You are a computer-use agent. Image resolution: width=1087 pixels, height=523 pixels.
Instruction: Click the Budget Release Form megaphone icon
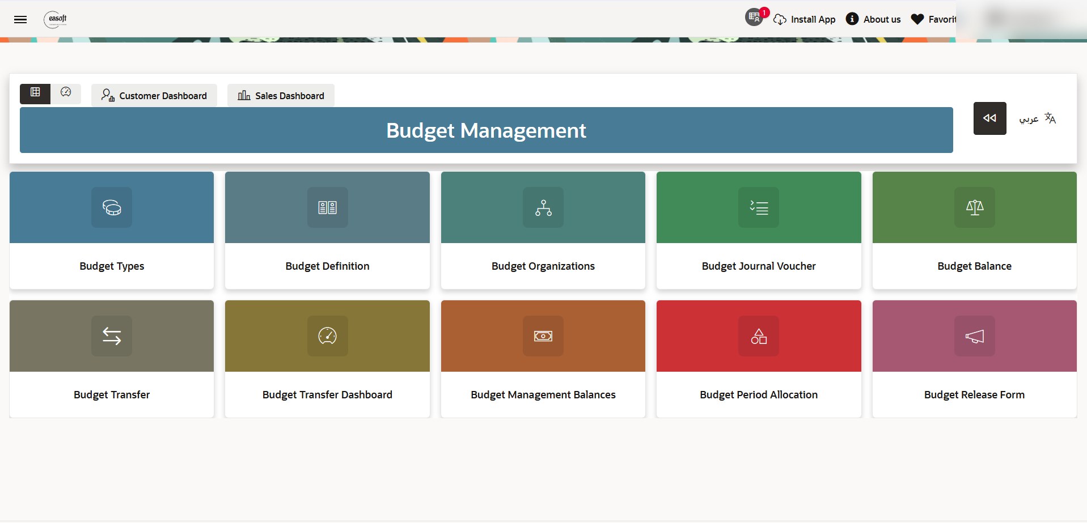coord(975,336)
